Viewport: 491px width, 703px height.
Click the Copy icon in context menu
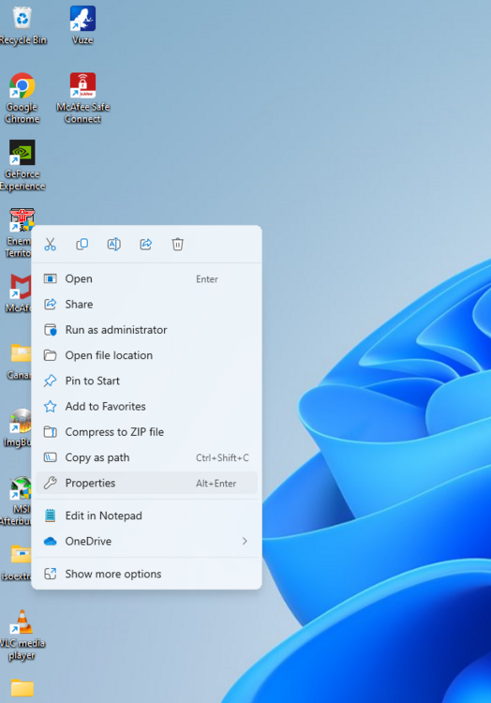click(x=82, y=245)
